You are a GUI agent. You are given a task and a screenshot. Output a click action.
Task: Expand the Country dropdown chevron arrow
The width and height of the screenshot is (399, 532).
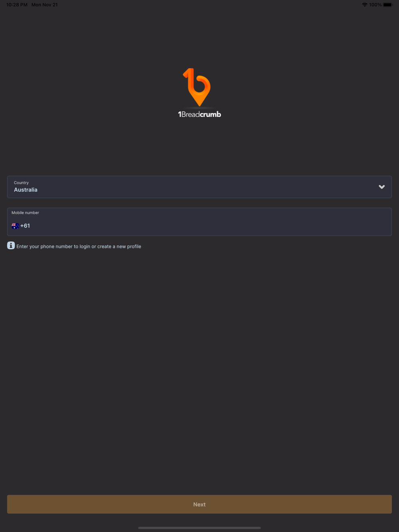[382, 187]
